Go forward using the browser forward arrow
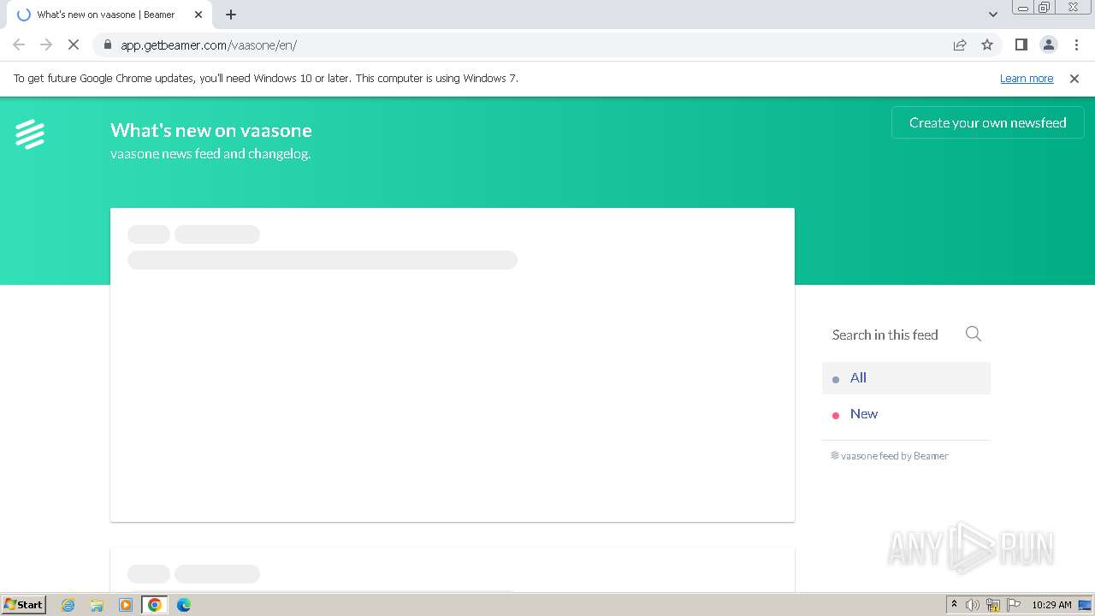Screen dimensions: 1095x616 point(46,44)
